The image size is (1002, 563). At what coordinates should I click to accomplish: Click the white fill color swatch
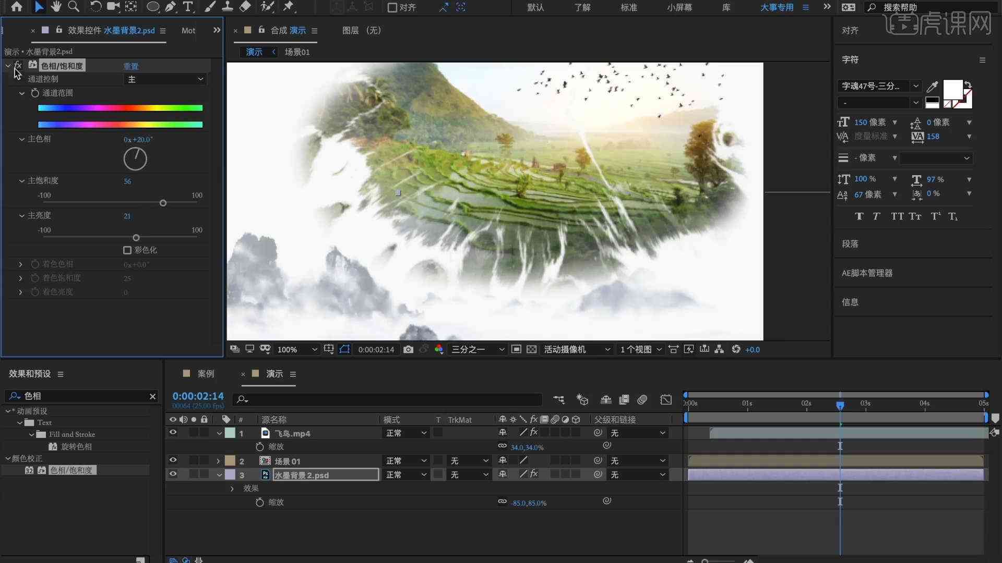pyautogui.click(x=952, y=89)
